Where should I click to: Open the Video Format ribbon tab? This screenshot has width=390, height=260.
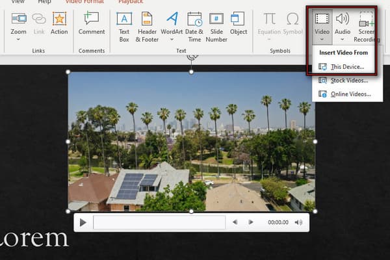[x=84, y=2]
